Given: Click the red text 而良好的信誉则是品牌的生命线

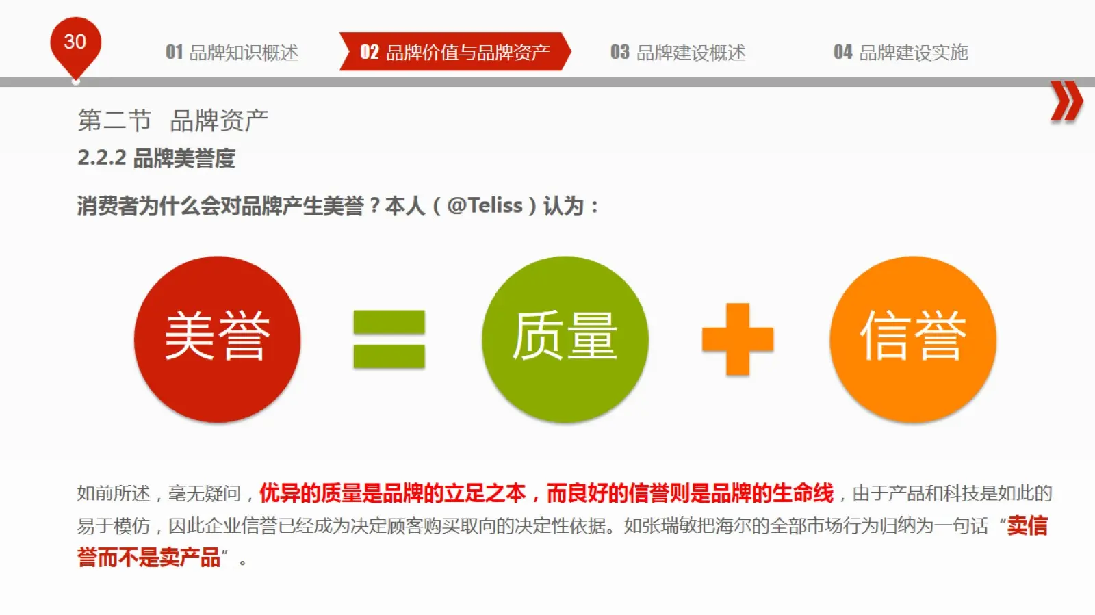Looking at the screenshot, I should (690, 493).
